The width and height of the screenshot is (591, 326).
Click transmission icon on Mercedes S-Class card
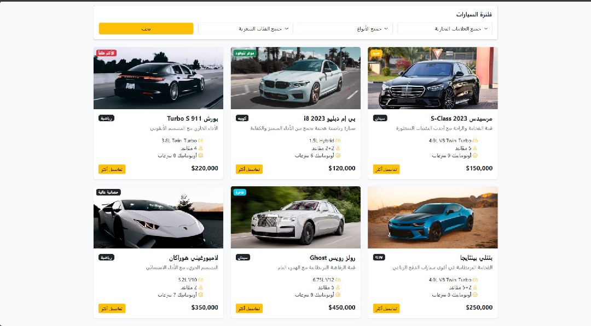pos(475,155)
